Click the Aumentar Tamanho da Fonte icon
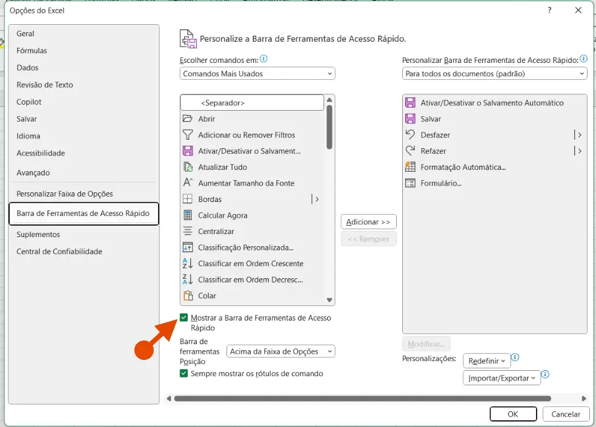The height and width of the screenshot is (427, 596). coord(187,183)
